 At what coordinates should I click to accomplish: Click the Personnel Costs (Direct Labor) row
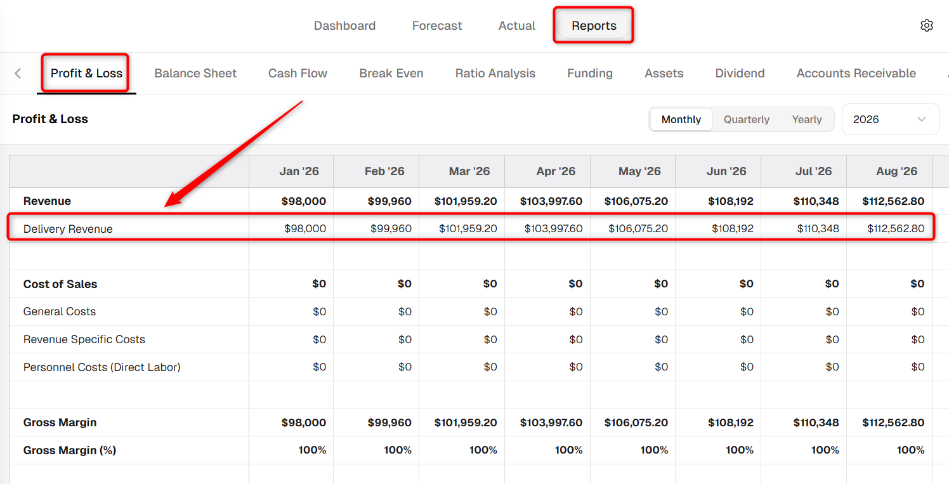pyautogui.click(x=471, y=367)
